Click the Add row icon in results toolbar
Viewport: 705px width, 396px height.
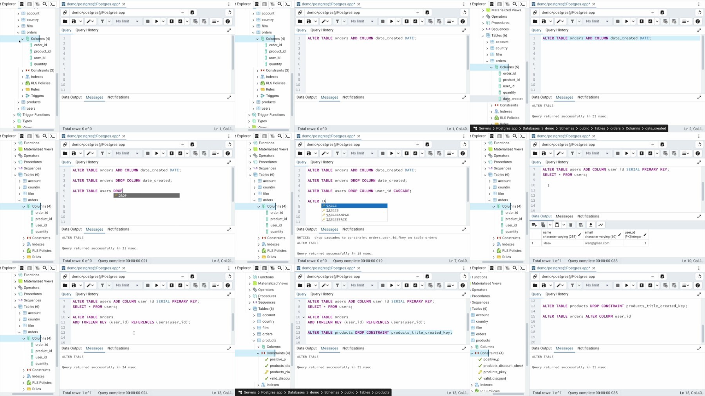(x=534, y=225)
